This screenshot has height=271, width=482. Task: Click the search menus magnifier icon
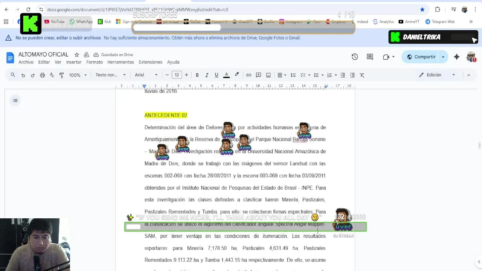13,75
